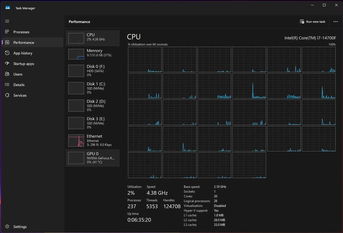The height and width of the screenshot is (233, 343).
Task: Click the Processes sidebar icon
Action: (7, 32)
